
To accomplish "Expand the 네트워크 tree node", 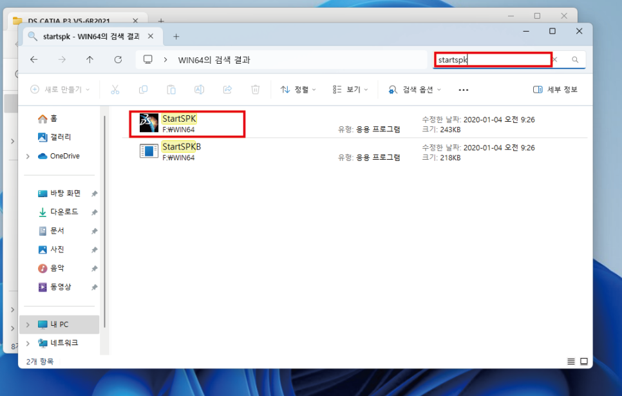I will pos(28,343).
